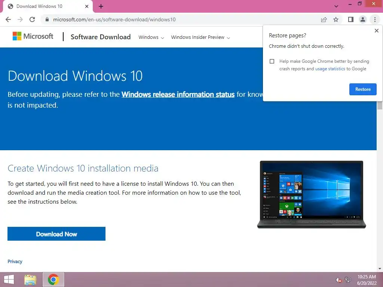Screen dimensions: 383x287
Task: Click the Download Windows 10 banner title
Action: 75,76
